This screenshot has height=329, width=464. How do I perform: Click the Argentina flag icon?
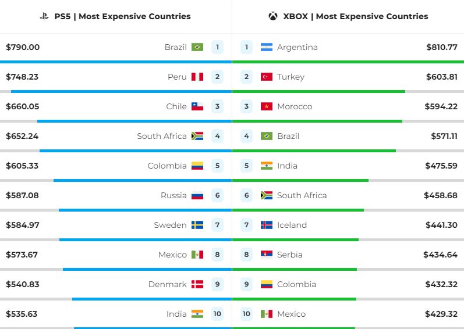point(267,47)
